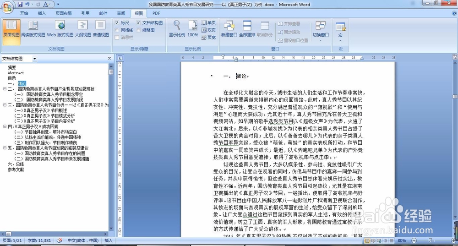Screen dimensions: 458x246
Task: Open 切换窗口 switch windows dropdown
Action: click(x=321, y=31)
